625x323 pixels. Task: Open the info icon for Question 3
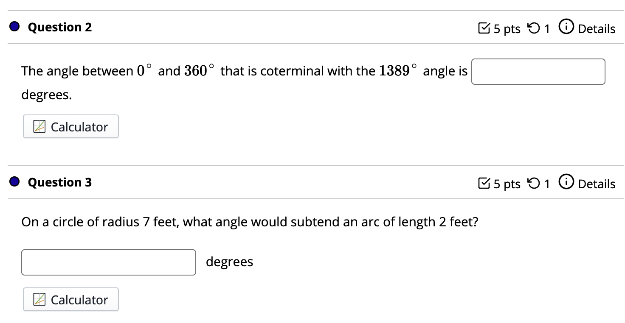(566, 183)
